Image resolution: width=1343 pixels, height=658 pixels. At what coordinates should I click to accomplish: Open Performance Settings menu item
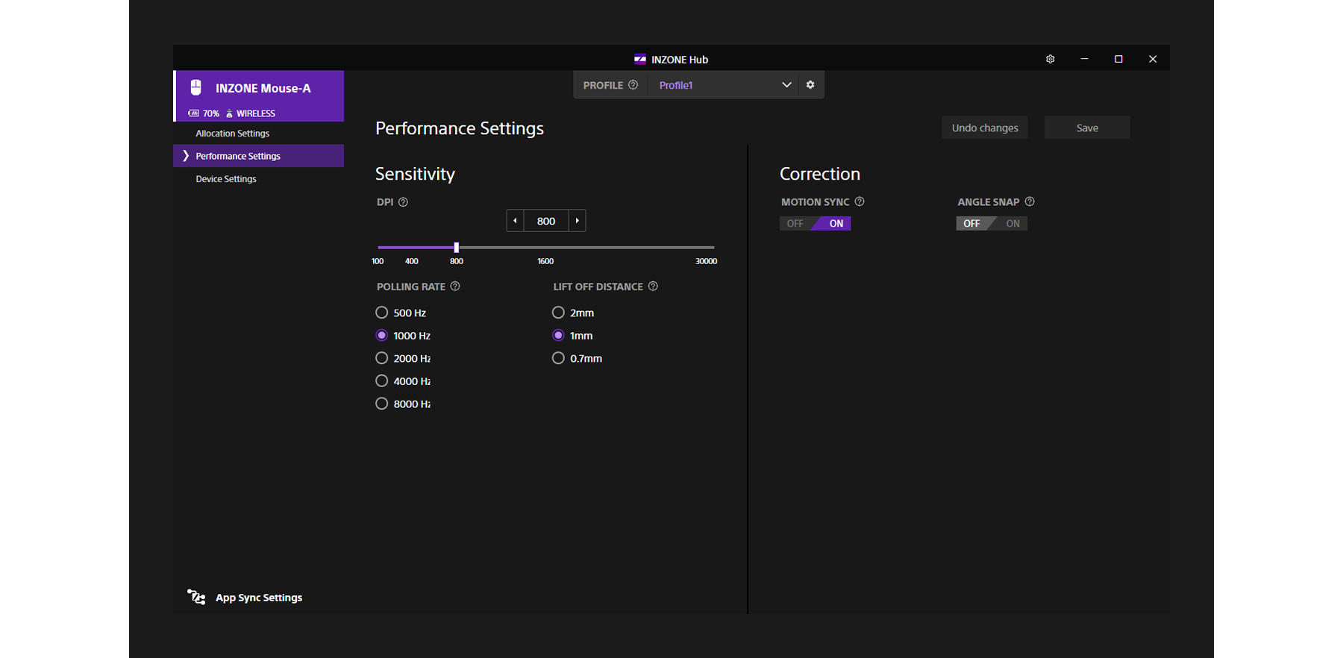pyautogui.click(x=258, y=156)
